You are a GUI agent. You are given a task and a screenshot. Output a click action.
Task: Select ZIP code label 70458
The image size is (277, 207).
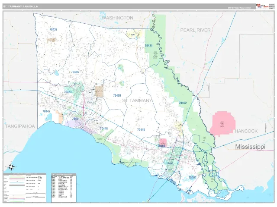[170, 163]
